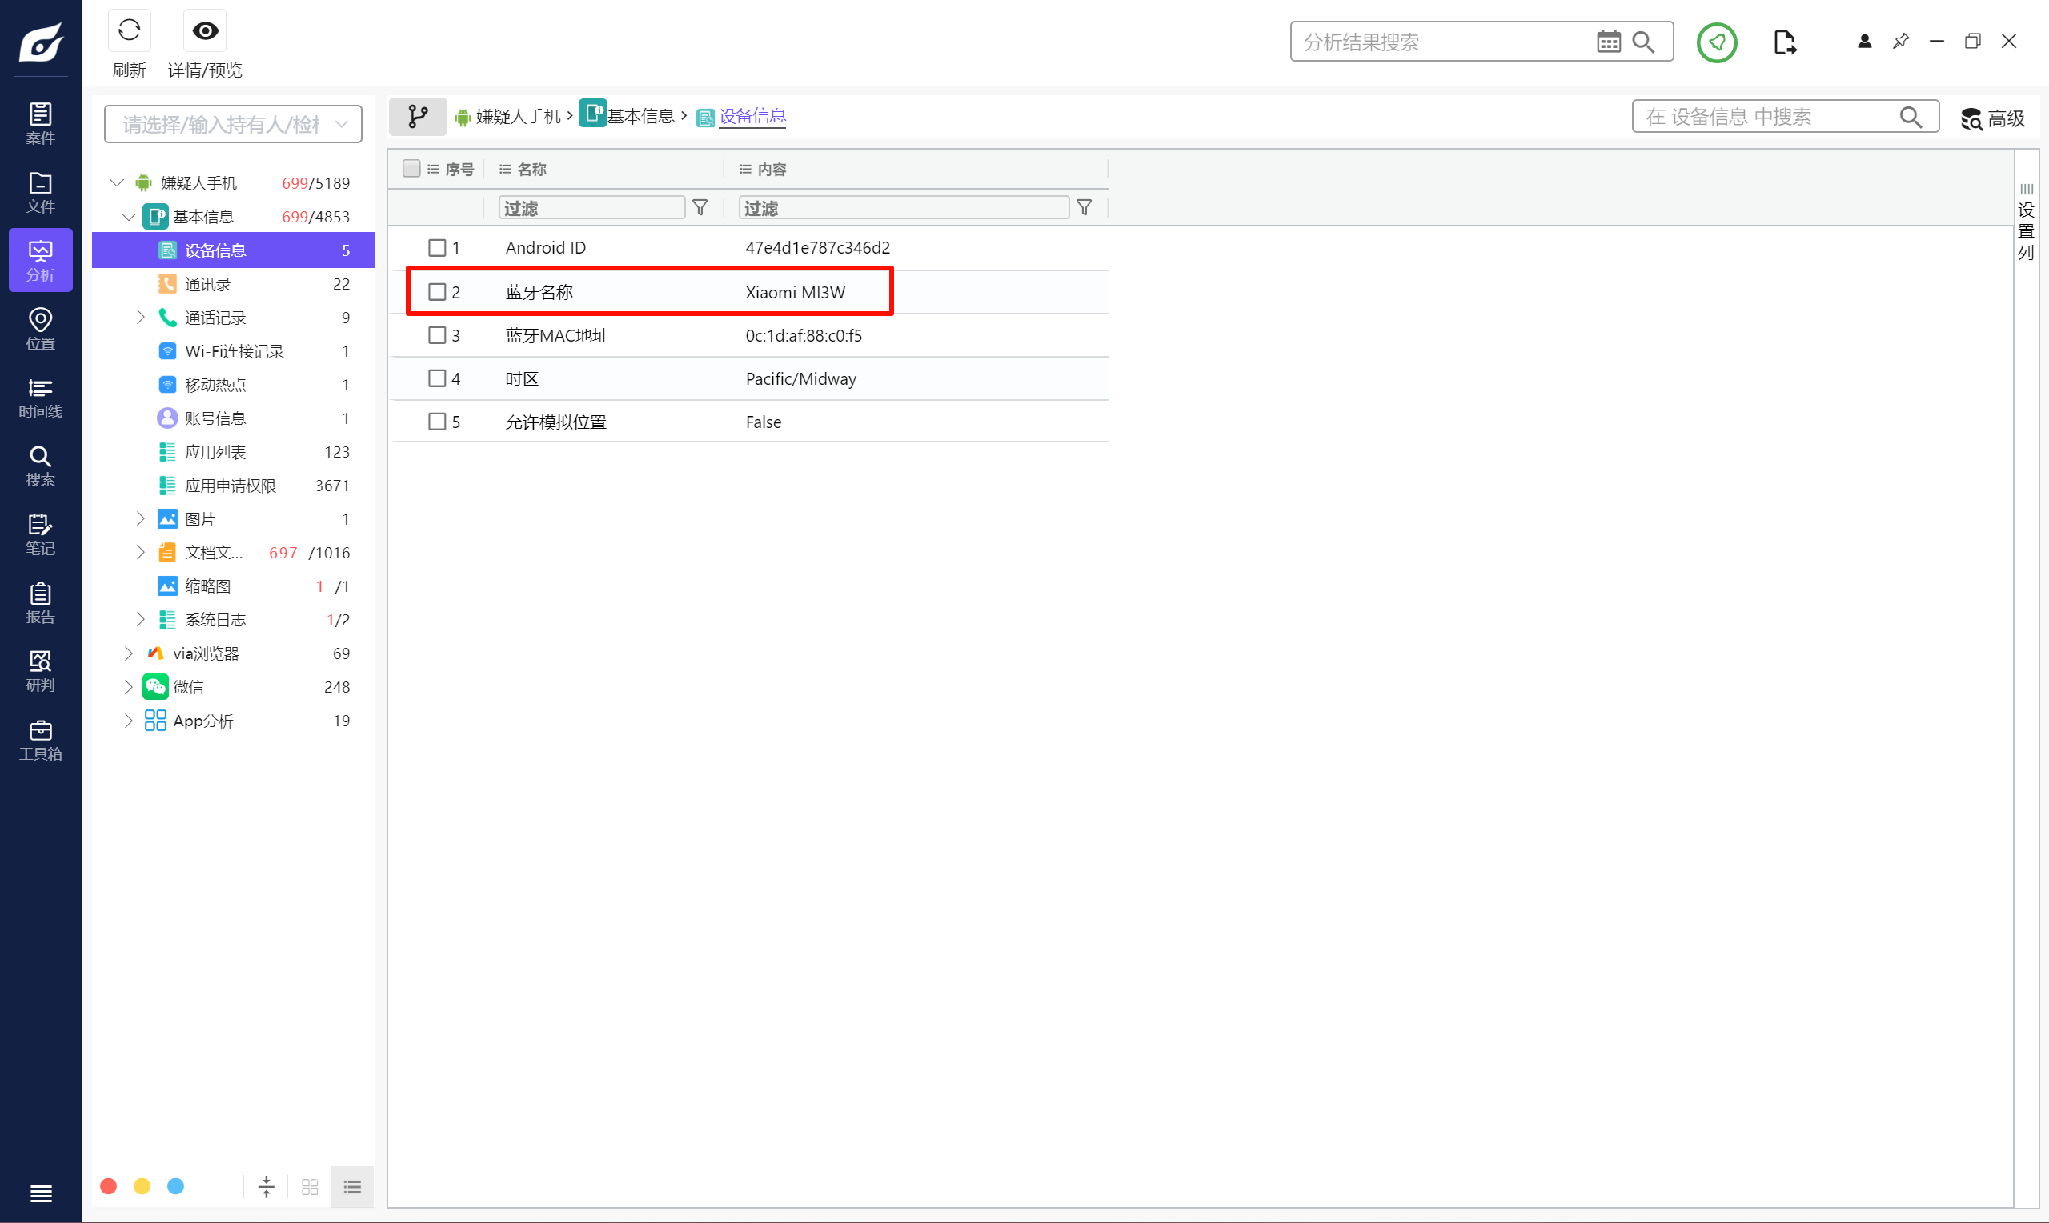Select 应用申请权限 in the tree

(234, 486)
